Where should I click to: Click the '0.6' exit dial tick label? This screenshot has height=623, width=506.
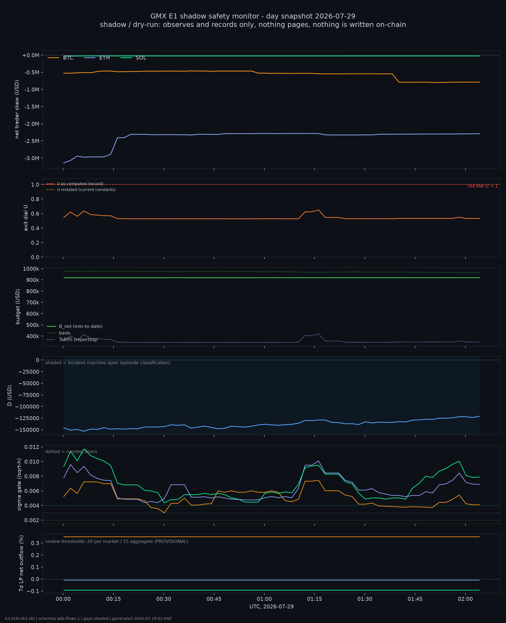pyautogui.click(x=35, y=214)
